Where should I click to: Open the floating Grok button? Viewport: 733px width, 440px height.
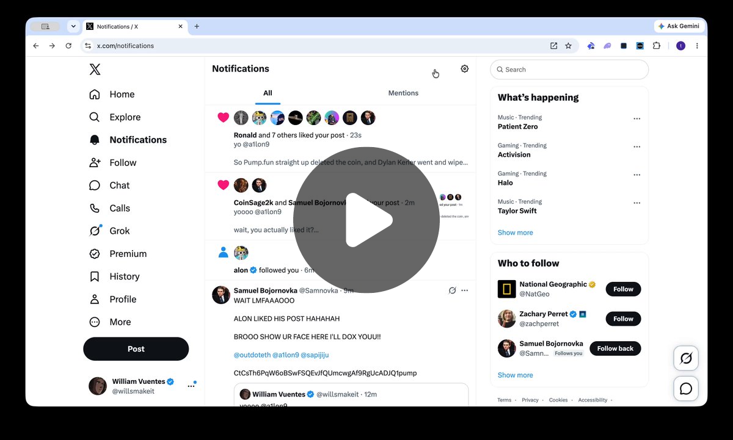tap(686, 358)
